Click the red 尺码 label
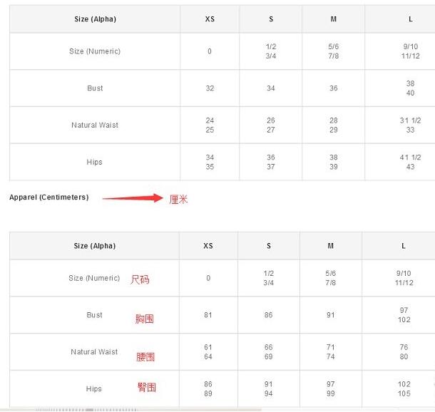 pos(140,280)
